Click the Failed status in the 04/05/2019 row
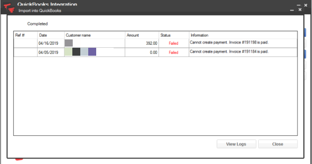 [x=174, y=53]
